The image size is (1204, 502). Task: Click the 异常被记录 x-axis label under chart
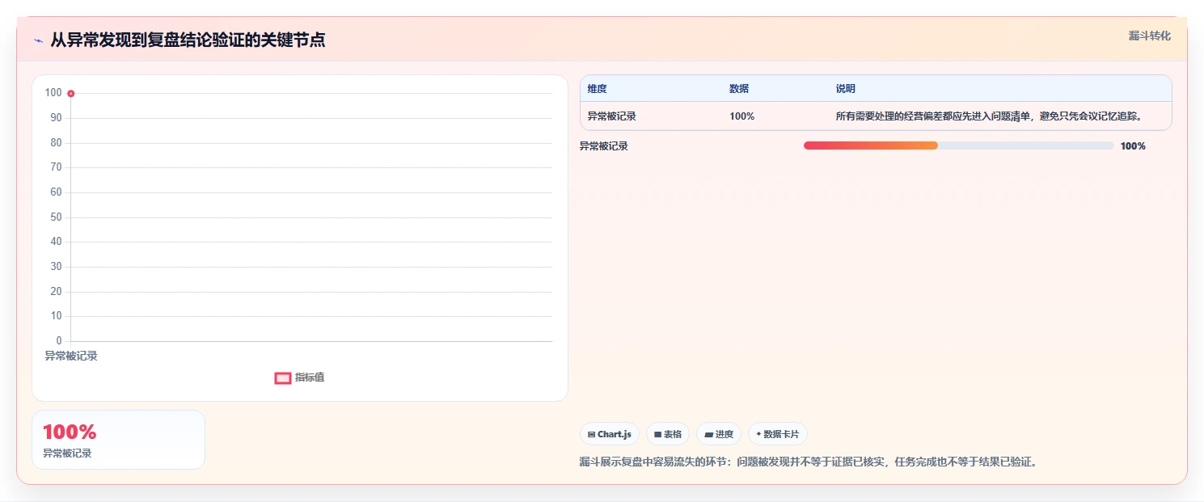[x=71, y=356]
